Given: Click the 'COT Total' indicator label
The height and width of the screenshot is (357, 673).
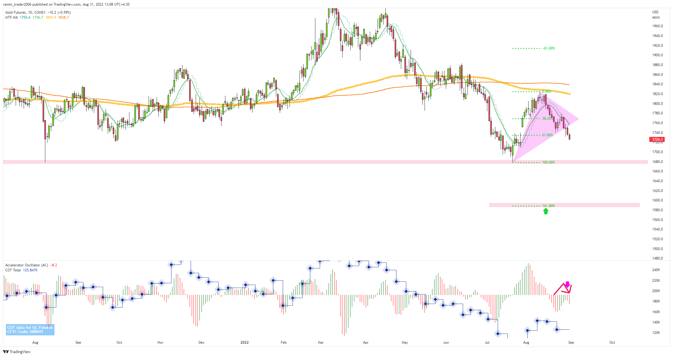Looking at the screenshot, I should 13,270.
